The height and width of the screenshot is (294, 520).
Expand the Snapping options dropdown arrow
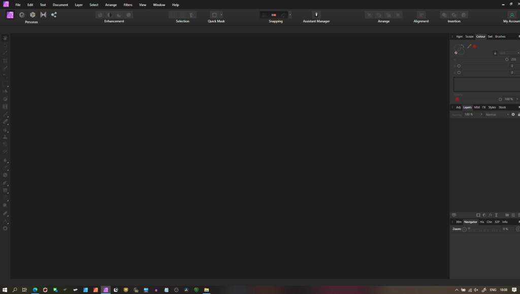290,15
